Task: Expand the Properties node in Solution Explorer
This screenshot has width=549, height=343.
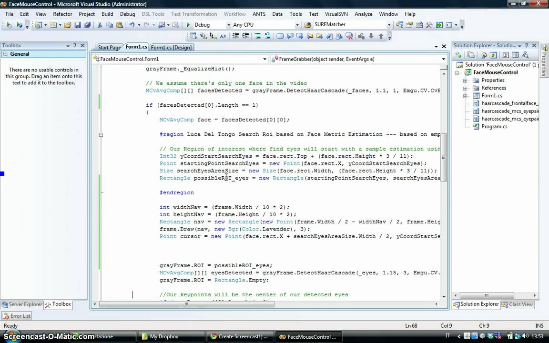Action: pyautogui.click(x=465, y=80)
